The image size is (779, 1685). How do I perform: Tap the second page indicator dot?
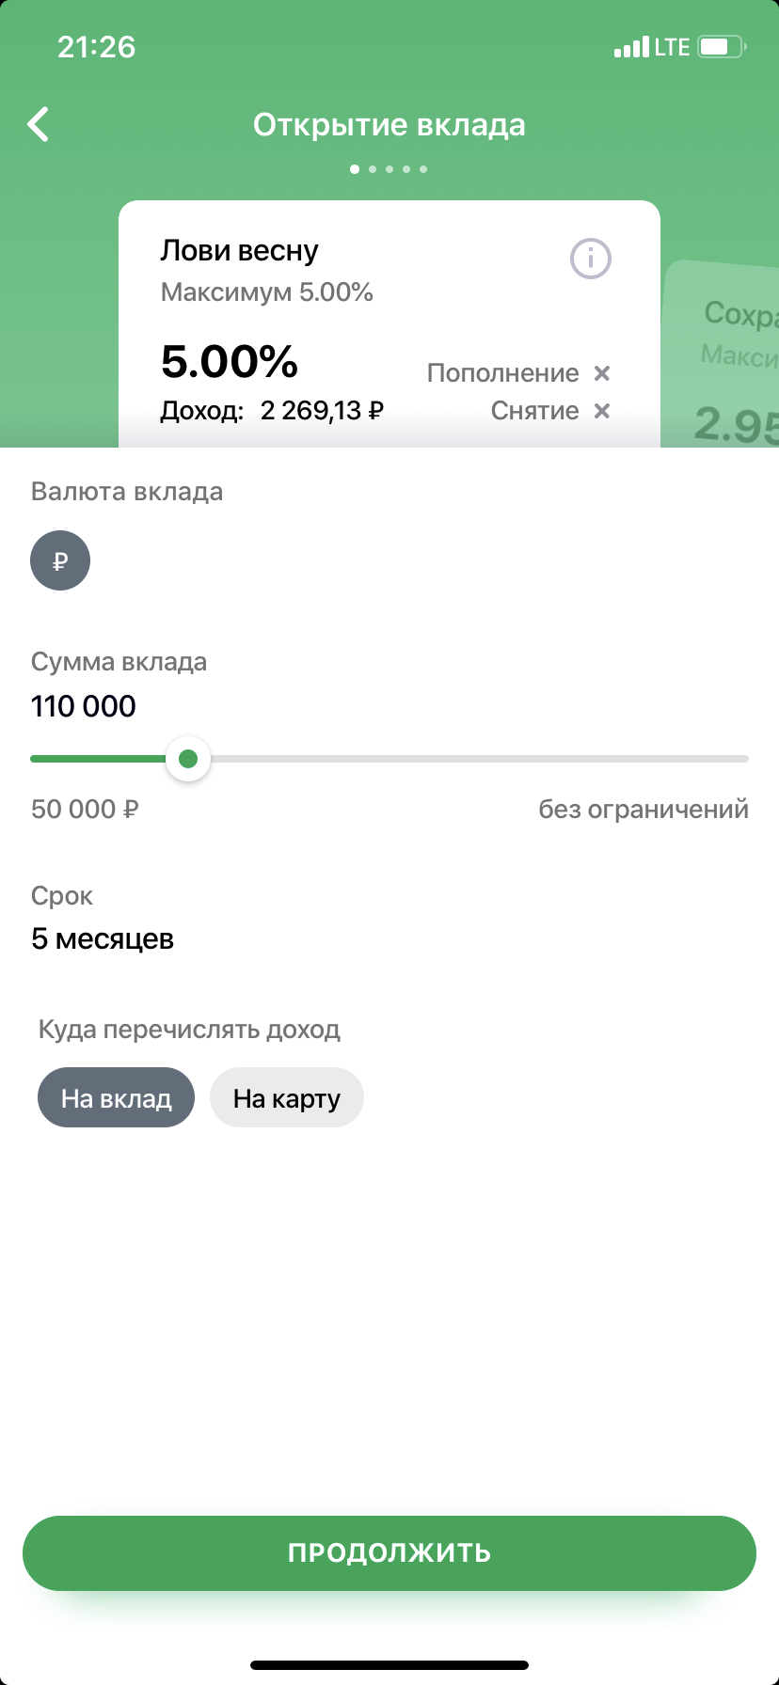373,169
